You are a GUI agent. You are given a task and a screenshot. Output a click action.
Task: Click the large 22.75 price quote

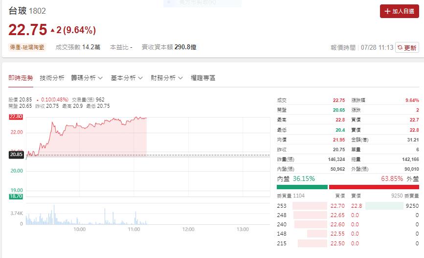(x=28, y=30)
